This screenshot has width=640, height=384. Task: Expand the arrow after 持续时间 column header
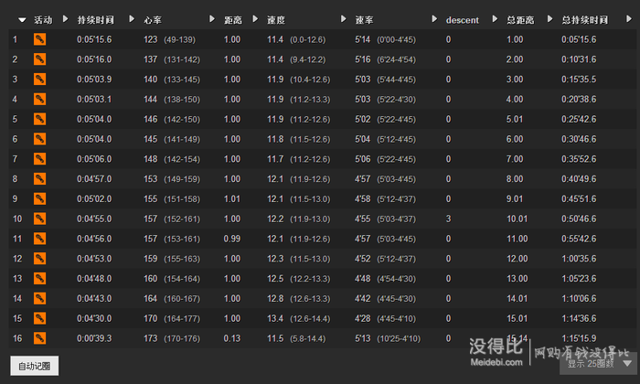[132, 19]
